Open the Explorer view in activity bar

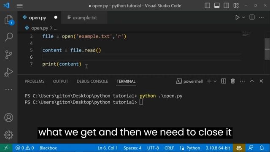8,20
